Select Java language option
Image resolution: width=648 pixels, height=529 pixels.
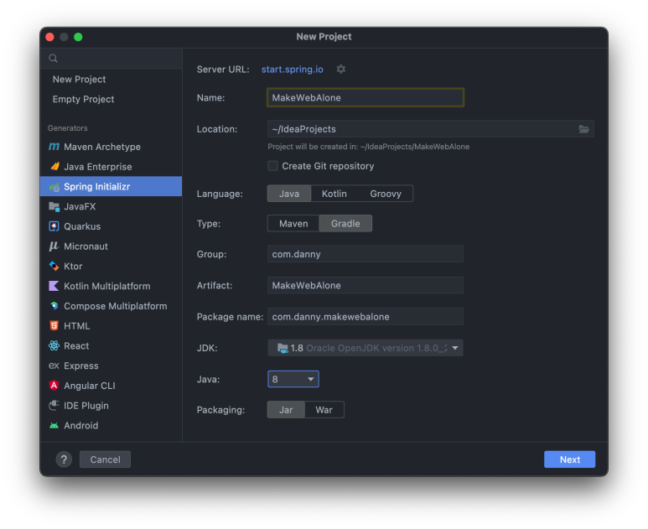tap(289, 194)
